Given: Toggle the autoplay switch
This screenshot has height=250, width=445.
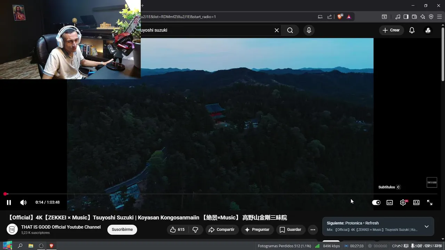Looking at the screenshot, I should pos(376,202).
